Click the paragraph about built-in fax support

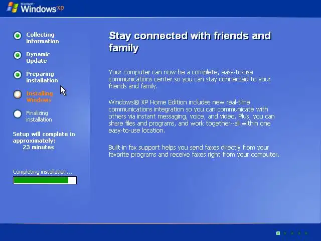pos(194,151)
